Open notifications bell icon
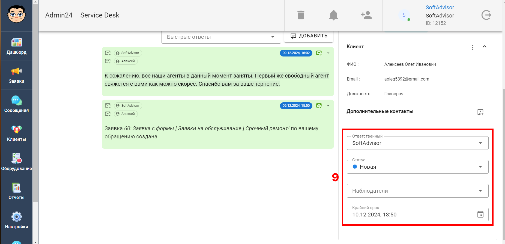 click(x=333, y=15)
